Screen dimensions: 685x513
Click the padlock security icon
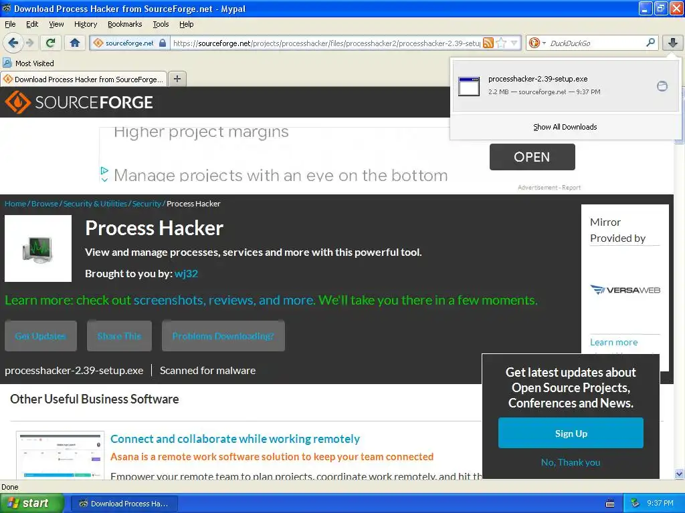coord(163,43)
